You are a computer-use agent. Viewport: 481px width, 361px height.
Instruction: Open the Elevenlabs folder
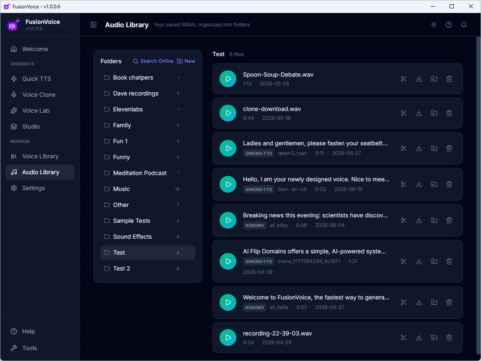click(x=148, y=109)
